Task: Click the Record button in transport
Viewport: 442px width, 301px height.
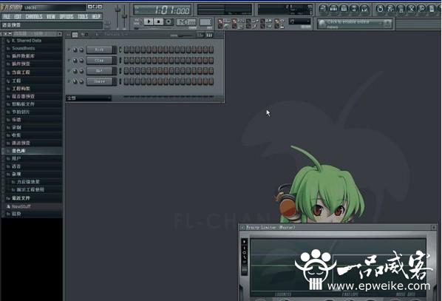Action: pos(169,21)
